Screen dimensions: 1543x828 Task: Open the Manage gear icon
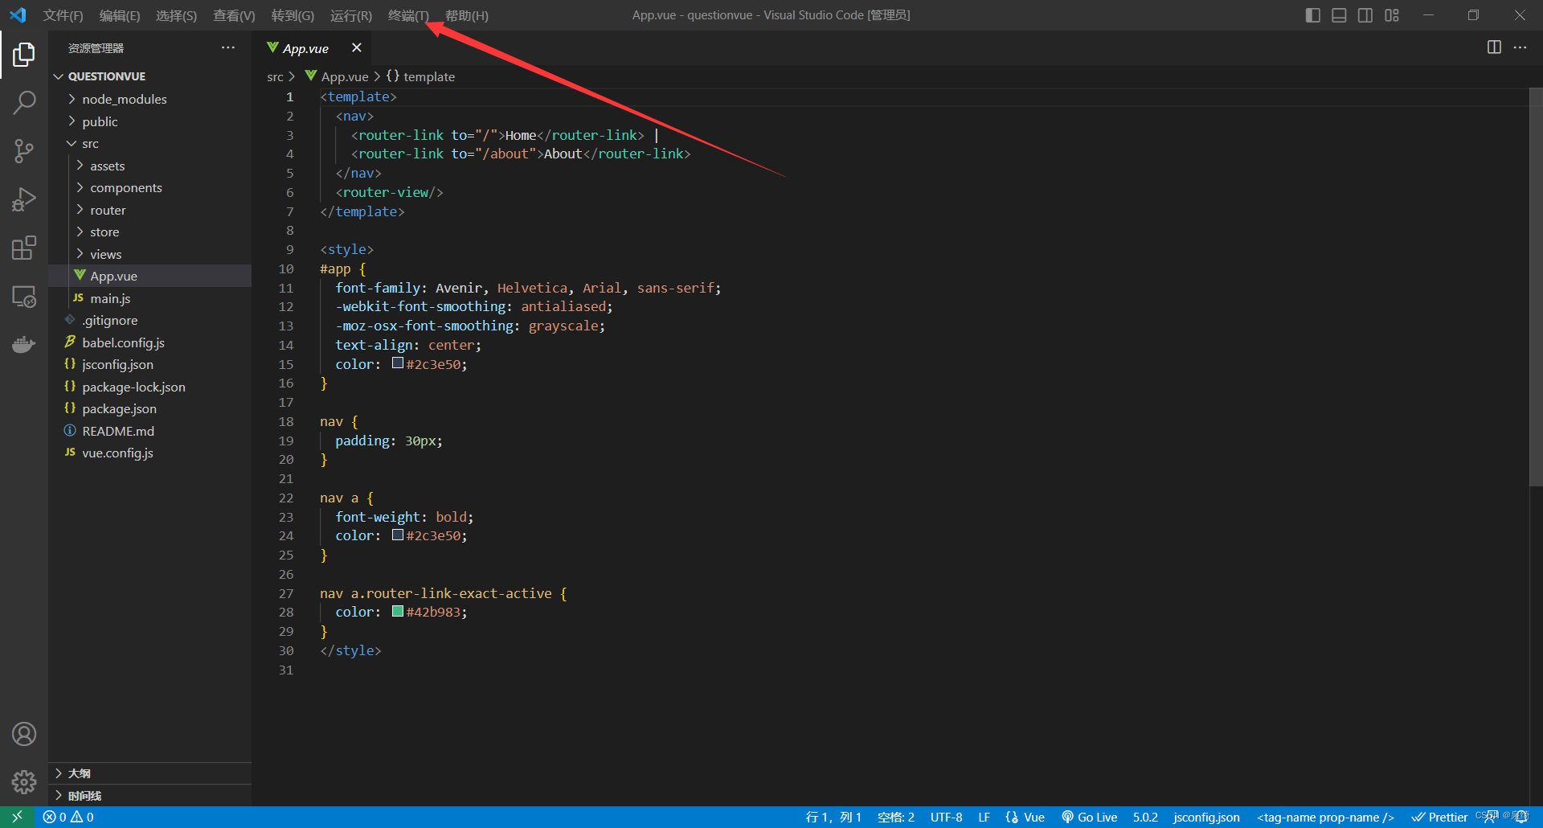pos(24,781)
